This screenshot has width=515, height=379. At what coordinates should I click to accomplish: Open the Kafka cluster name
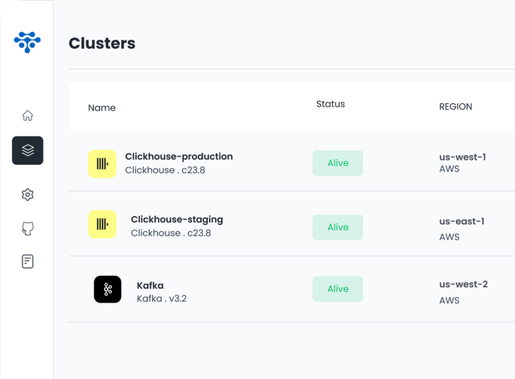pyautogui.click(x=150, y=285)
